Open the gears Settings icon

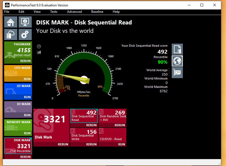point(25,34)
